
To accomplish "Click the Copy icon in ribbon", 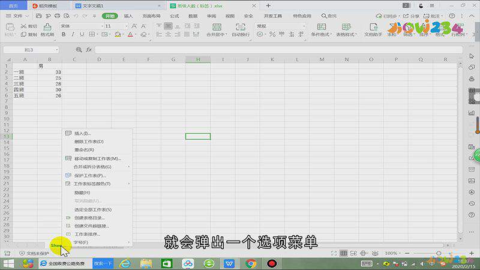I will 23,35.
